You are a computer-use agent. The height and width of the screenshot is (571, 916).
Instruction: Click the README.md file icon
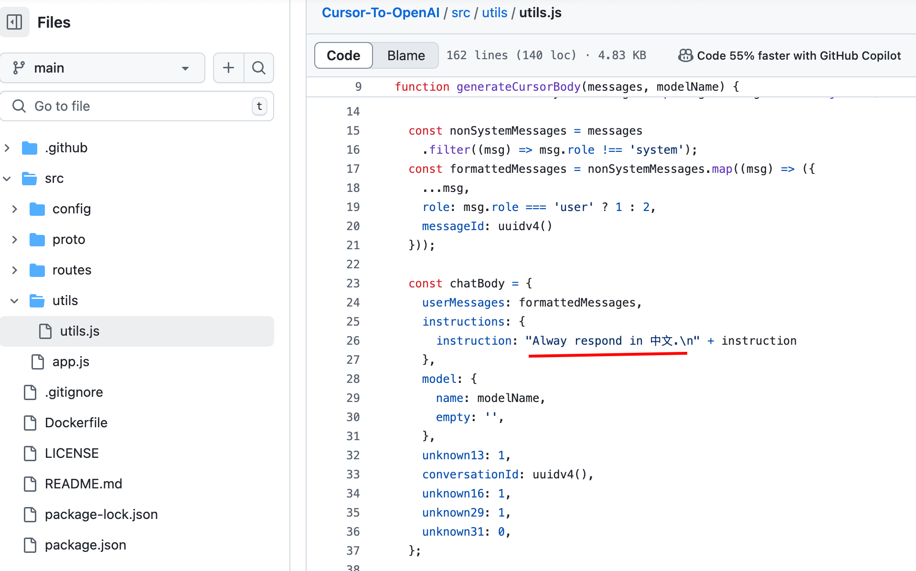[x=30, y=484]
